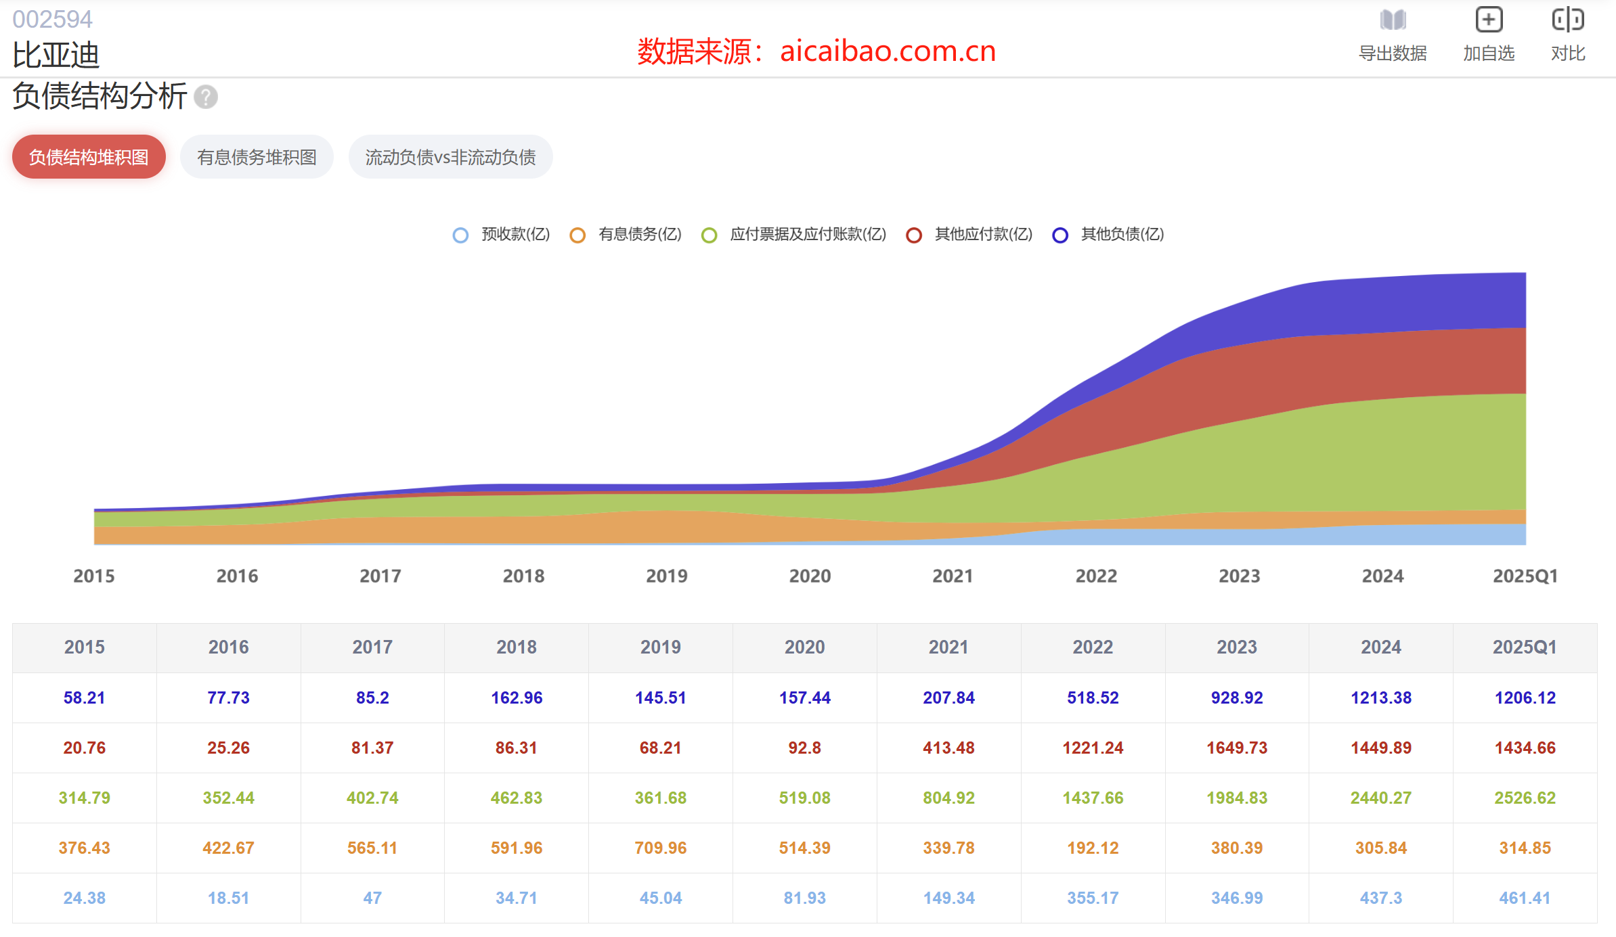Click the table cell 162.96
Screen dimensions: 1616x937
click(x=517, y=698)
